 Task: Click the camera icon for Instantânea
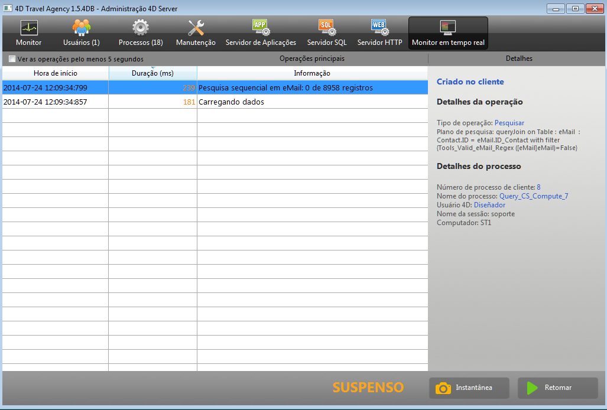click(443, 388)
